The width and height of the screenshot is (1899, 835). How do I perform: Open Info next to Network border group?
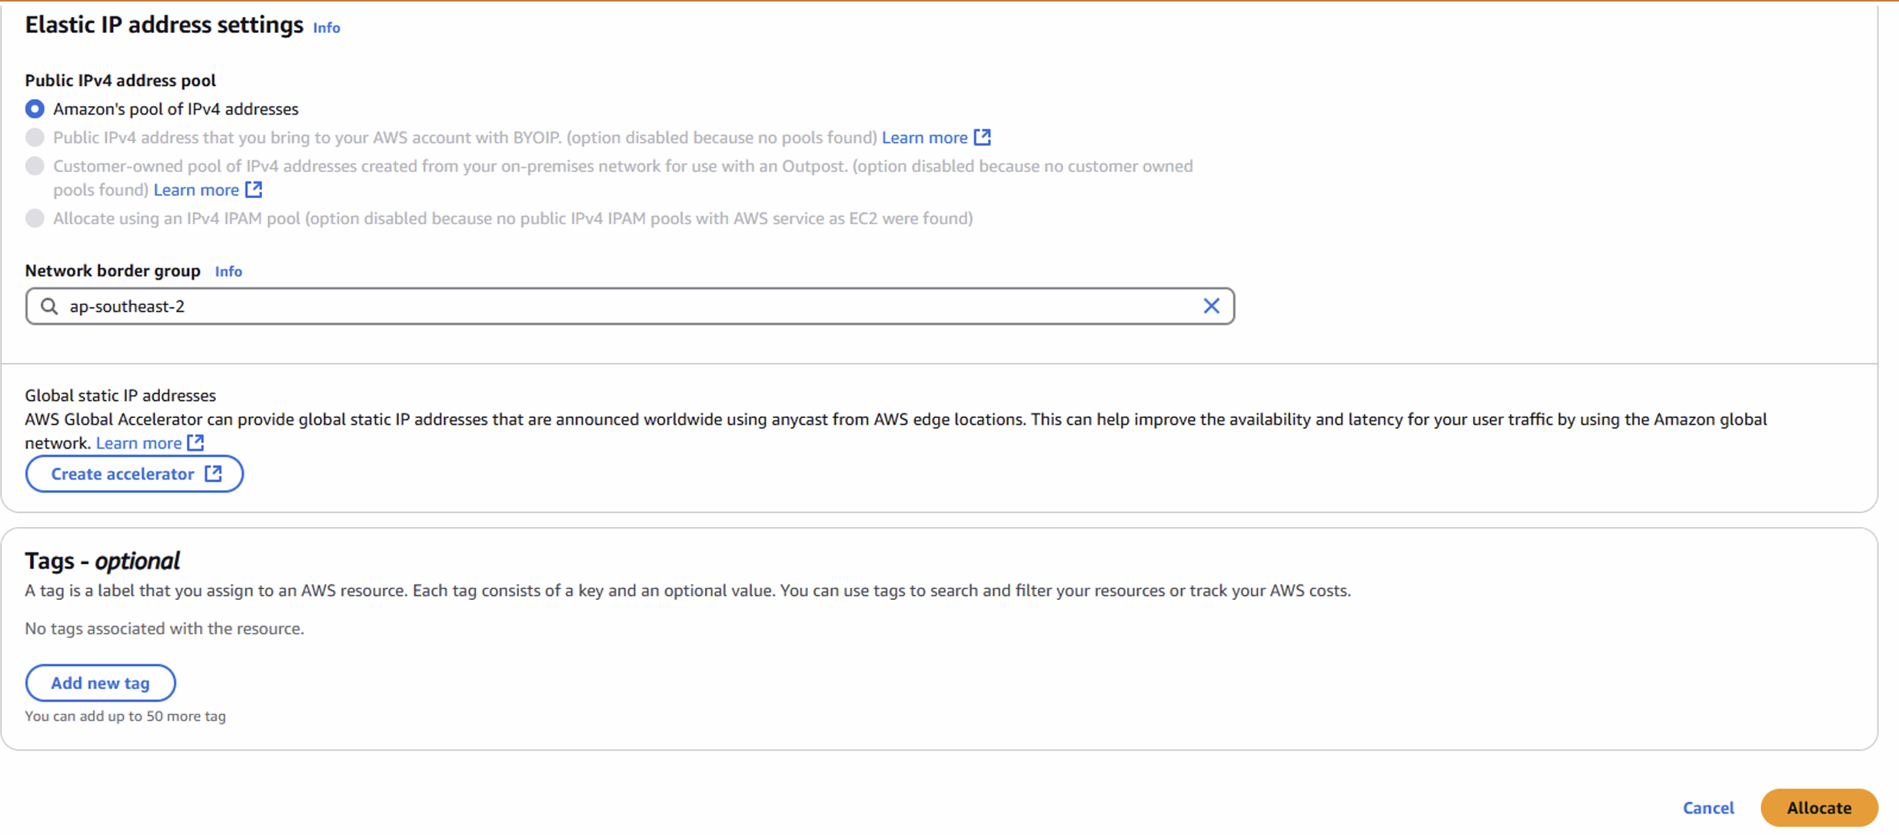pos(228,271)
